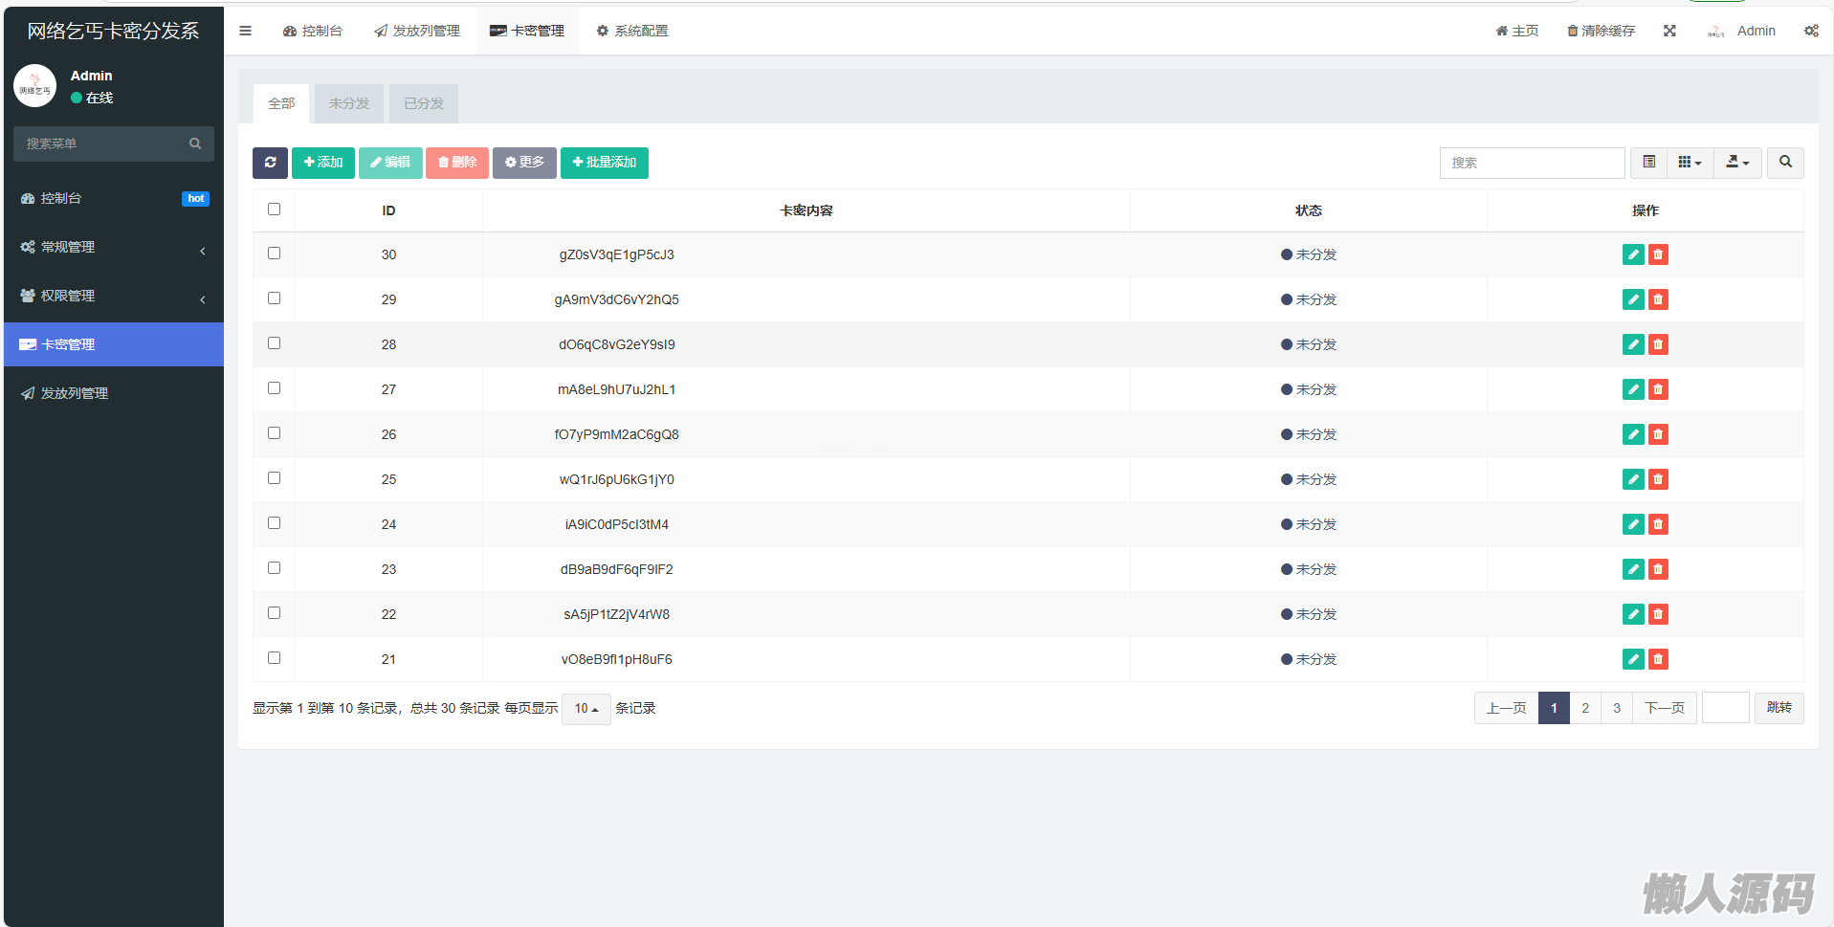Click the table search input field
1834x927 pixels.
pos(1532,163)
